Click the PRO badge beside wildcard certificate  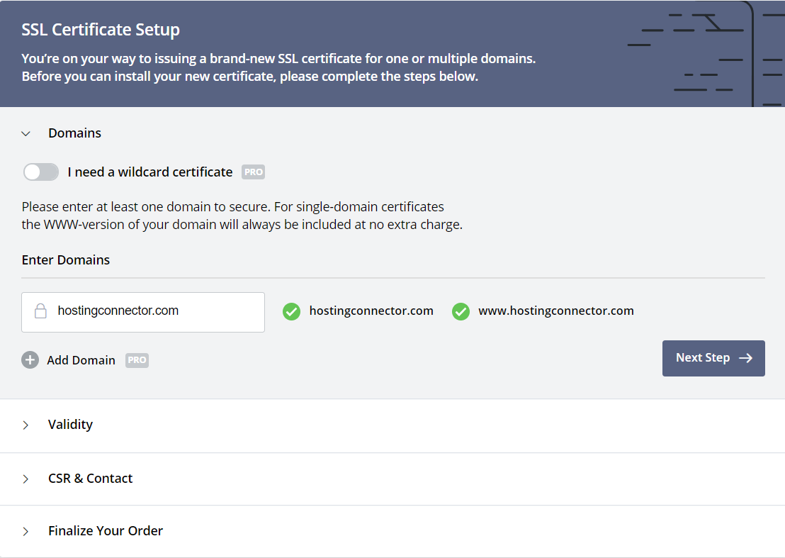254,172
